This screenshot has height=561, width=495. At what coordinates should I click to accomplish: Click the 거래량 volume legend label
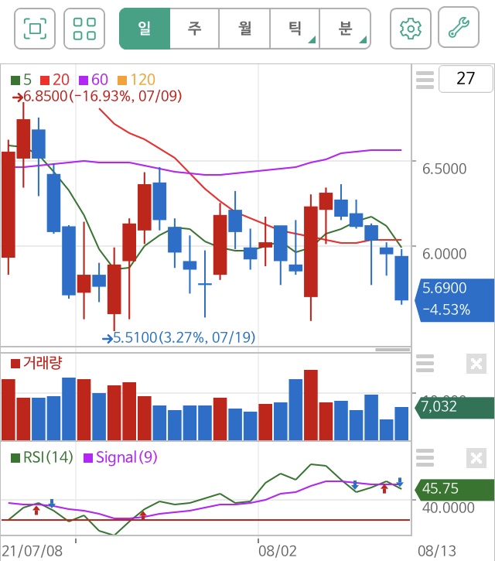coord(43,363)
